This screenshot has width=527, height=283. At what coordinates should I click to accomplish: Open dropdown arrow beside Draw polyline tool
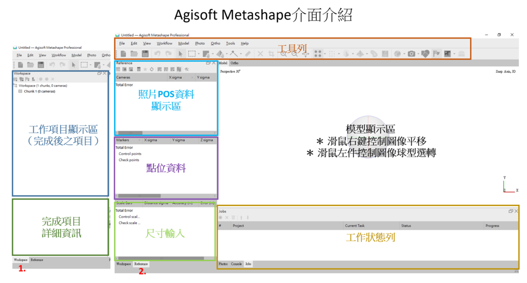point(241,54)
